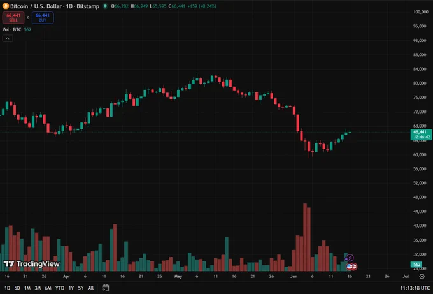The width and height of the screenshot is (433, 294).
Task: Click the Jun label on the date axis
Action: click(x=294, y=276)
